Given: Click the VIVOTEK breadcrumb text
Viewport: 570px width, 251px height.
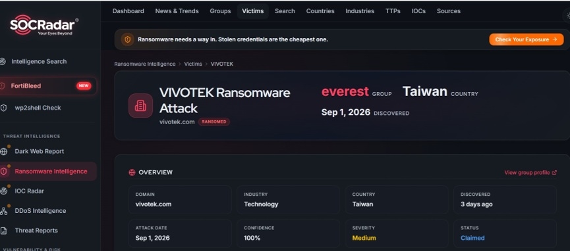Looking at the screenshot, I should point(222,64).
